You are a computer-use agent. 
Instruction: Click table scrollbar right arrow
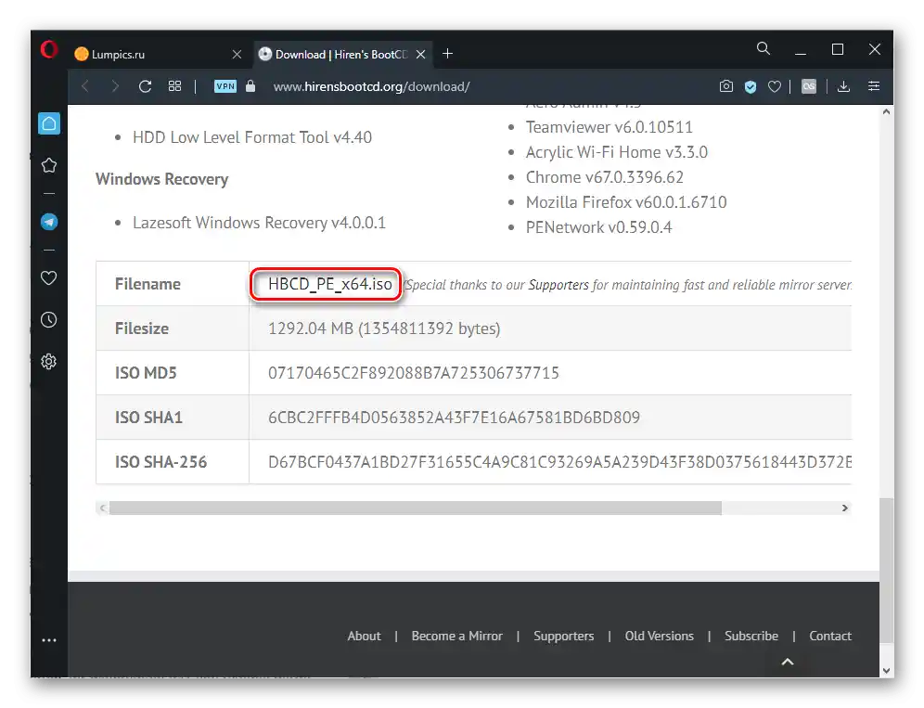coord(844,508)
